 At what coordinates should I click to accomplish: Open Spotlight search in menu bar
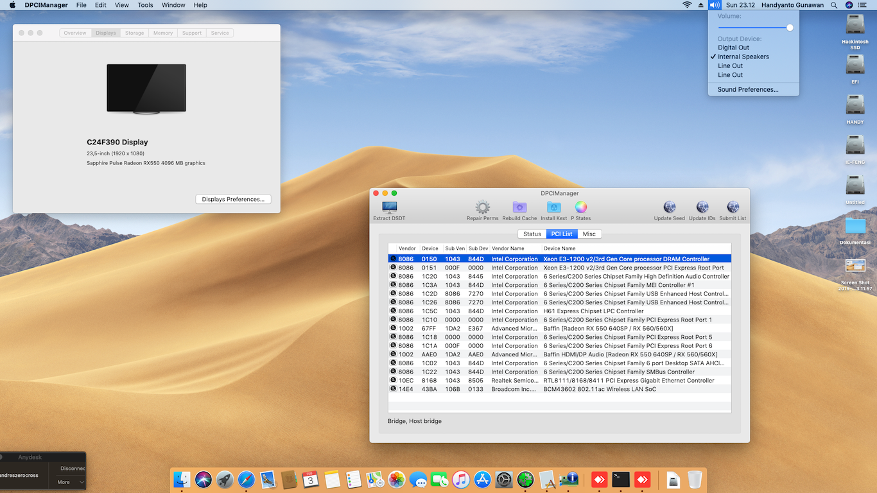click(x=834, y=5)
